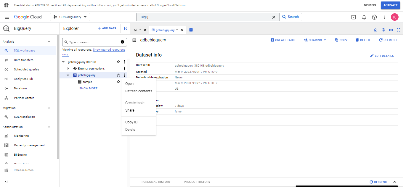Open the help question mark icon

374,17
